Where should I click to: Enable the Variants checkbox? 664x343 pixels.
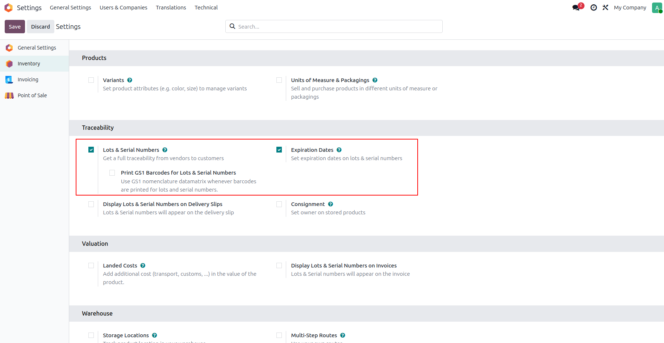pos(91,80)
